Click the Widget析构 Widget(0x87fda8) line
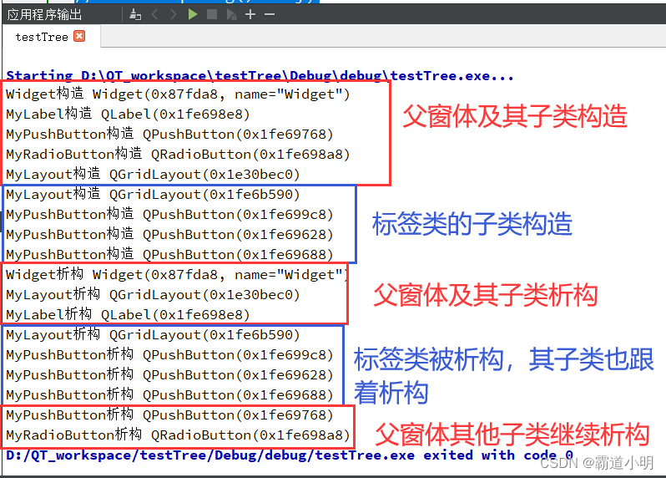This screenshot has height=478, width=666. tap(177, 274)
